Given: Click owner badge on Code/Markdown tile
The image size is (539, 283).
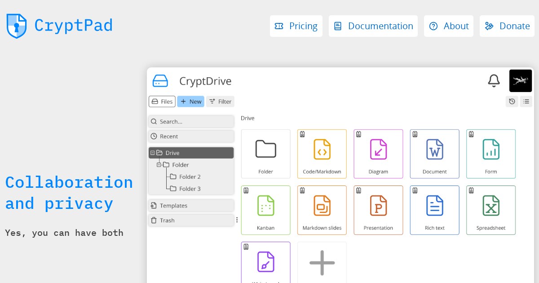Looking at the screenshot, I should point(302,134).
